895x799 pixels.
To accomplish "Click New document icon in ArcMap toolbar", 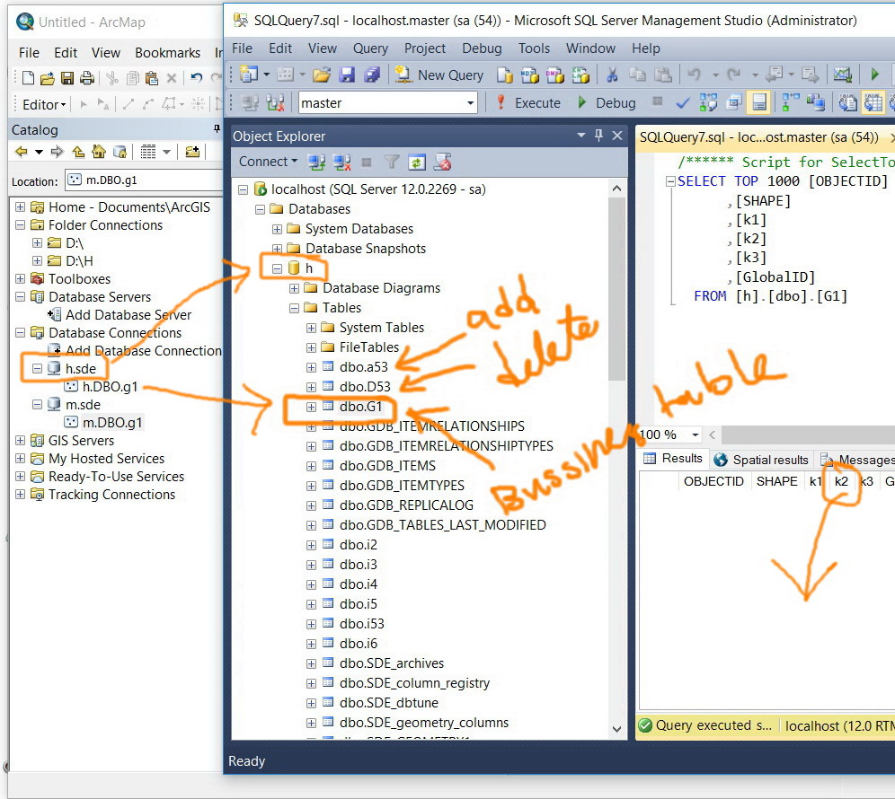I will pyautogui.click(x=28, y=78).
